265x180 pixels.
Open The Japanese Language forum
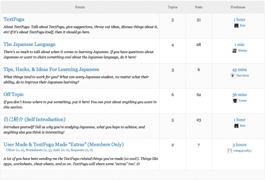click(x=29, y=44)
